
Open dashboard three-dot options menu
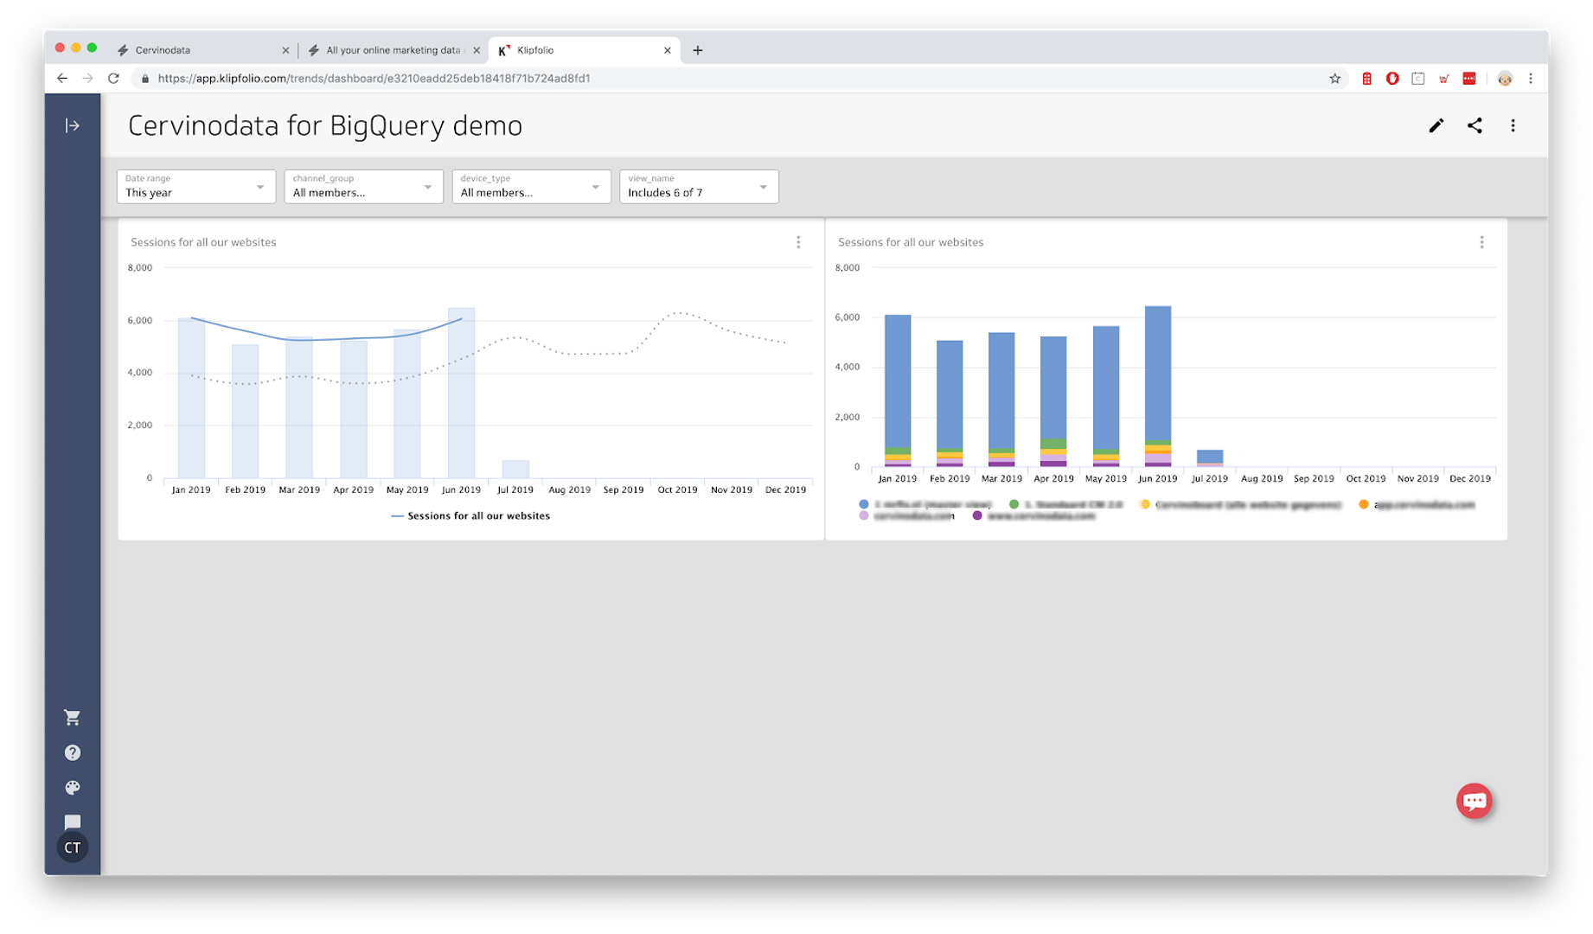1513,126
